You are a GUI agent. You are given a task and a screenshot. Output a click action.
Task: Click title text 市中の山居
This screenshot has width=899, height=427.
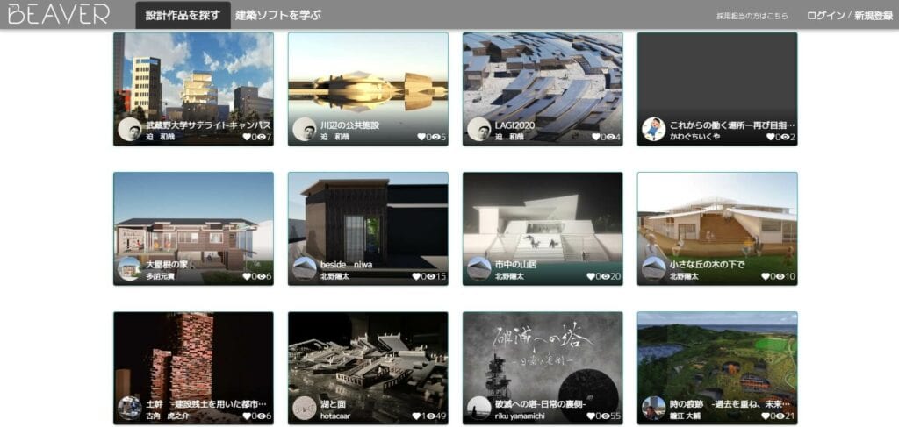click(x=516, y=265)
